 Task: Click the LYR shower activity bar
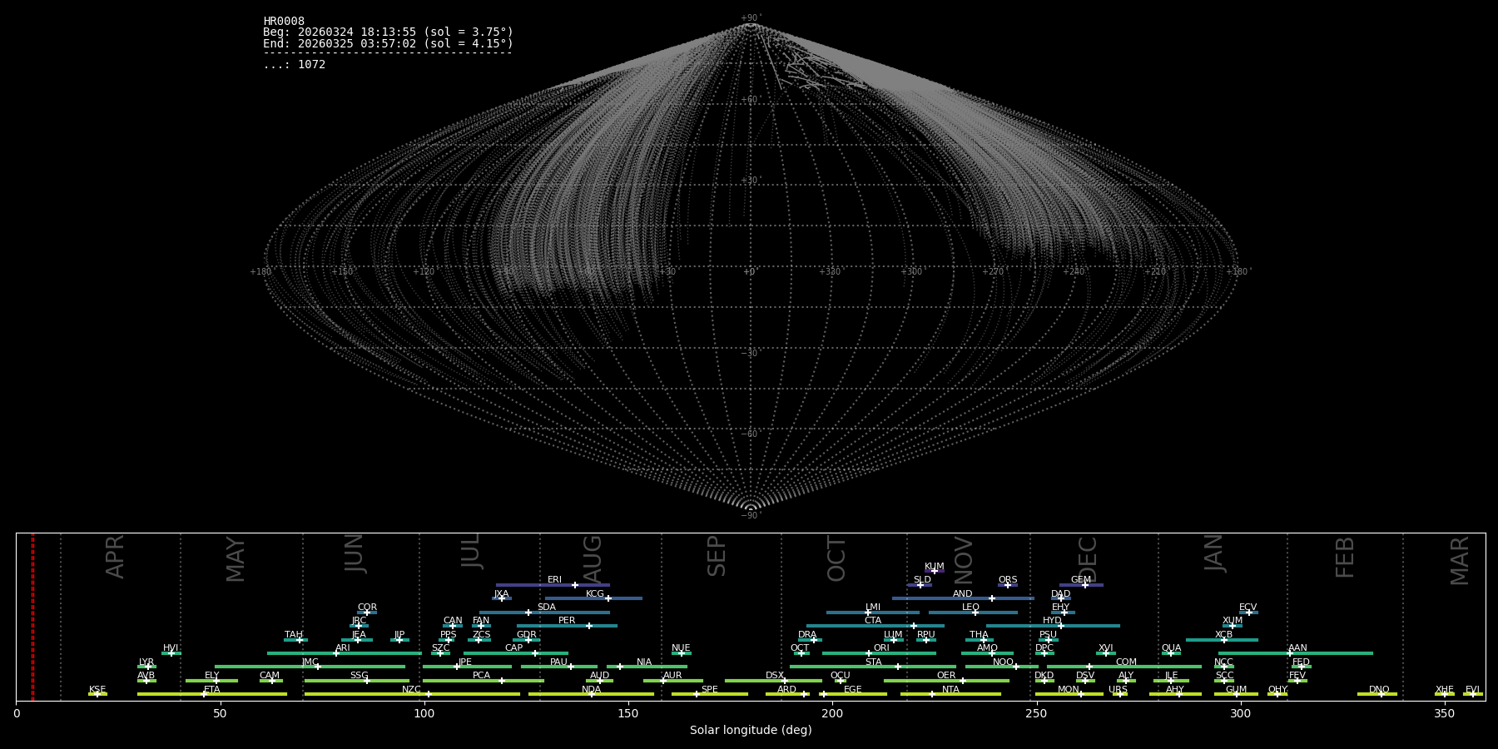click(x=146, y=667)
